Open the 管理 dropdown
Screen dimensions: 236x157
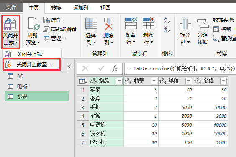tap(54, 38)
